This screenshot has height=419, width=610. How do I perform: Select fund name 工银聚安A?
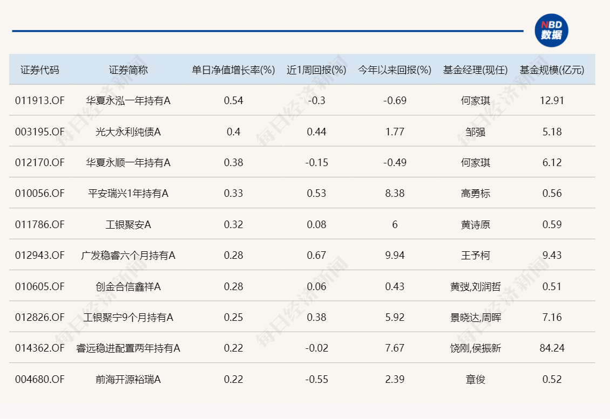coord(128,225)
